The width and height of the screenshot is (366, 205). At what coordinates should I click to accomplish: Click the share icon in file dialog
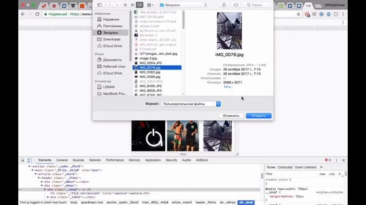coord(224,5)
